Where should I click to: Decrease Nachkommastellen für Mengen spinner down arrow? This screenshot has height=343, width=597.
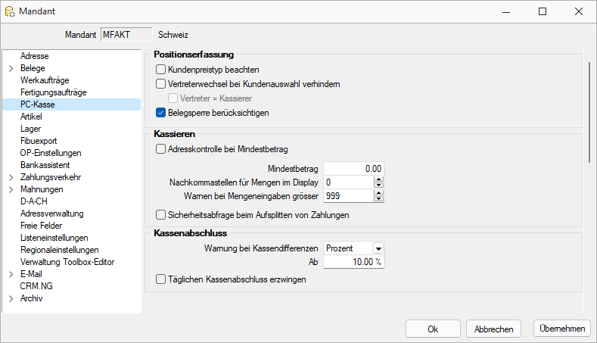[x=378, y=186]
